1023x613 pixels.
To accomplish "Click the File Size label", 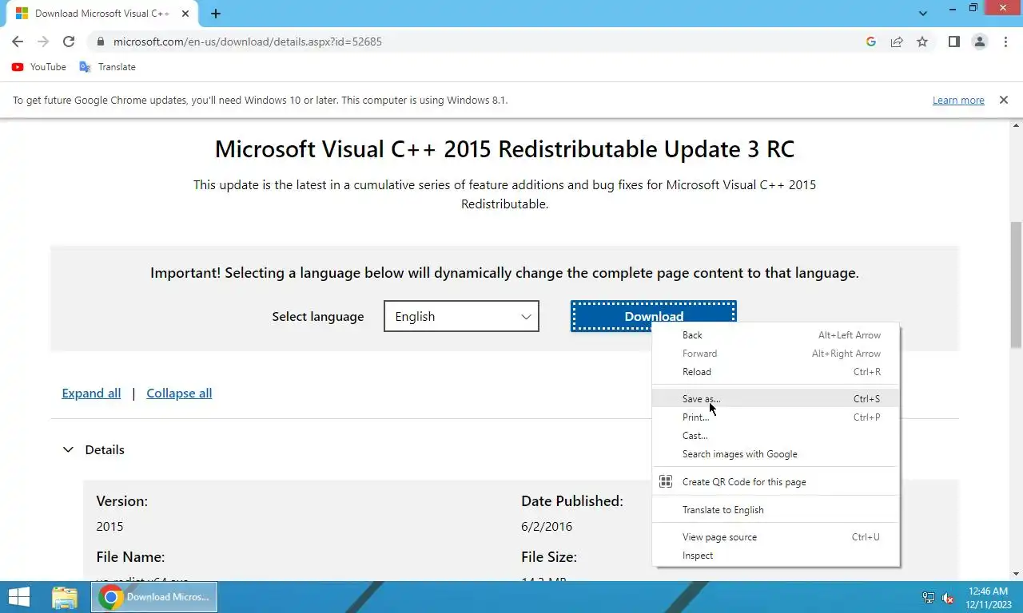I will (549, 557).
